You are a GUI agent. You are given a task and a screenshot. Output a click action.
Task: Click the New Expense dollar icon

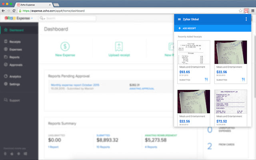coord(65,46)
